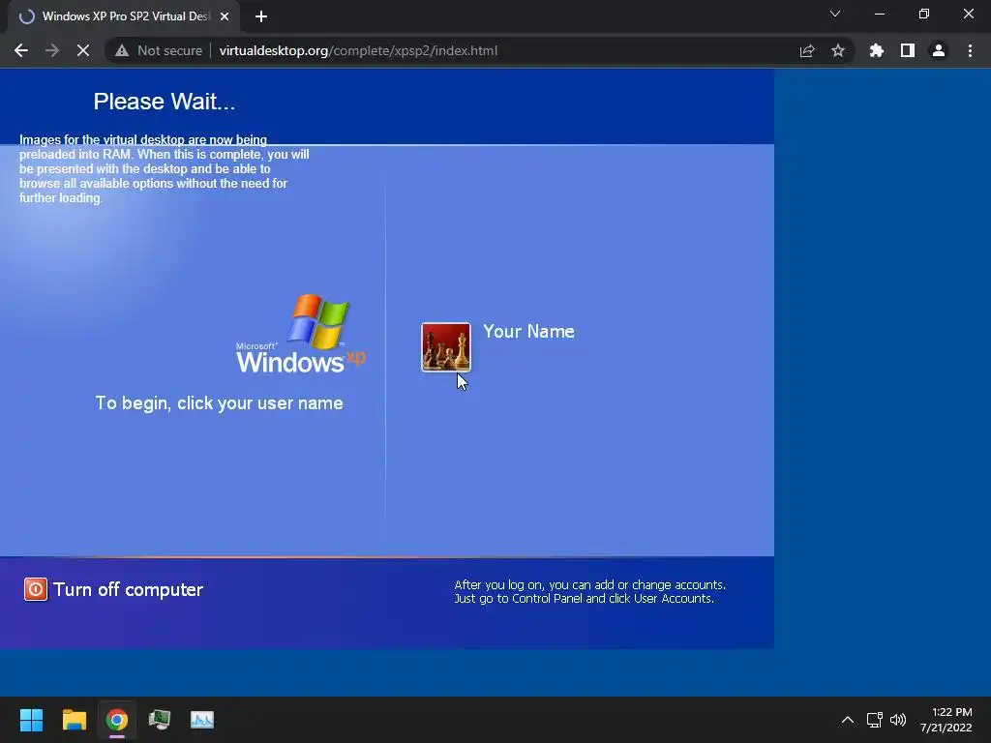
Task: Open the Chrome extensions puzzle icon
Action: [877, 50]
